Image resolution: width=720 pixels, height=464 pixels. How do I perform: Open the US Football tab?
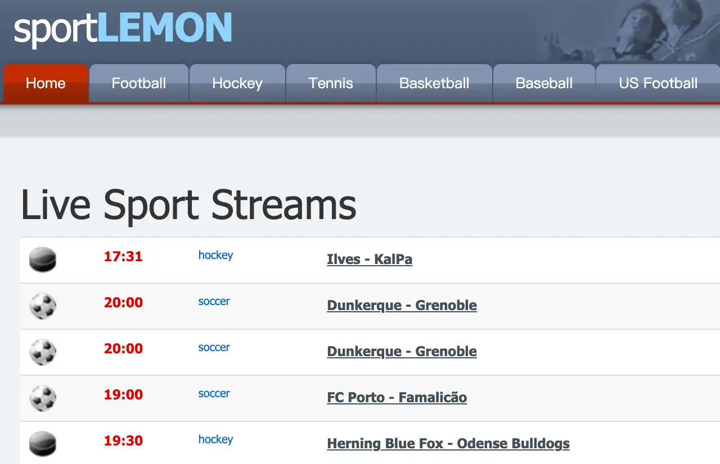pyautogui.click(x=658, y=83)
